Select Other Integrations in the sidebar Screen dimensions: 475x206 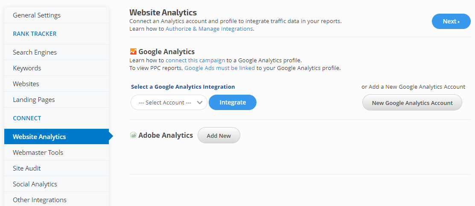click(40, 200)
